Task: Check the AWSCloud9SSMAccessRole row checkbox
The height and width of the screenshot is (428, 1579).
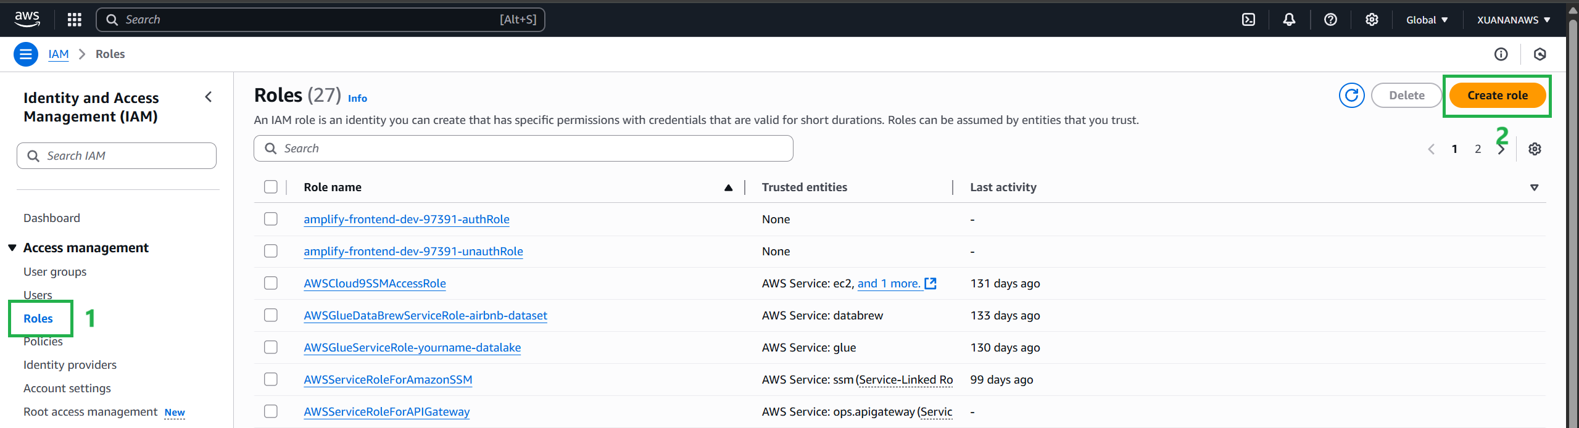Action: (271, 284)
